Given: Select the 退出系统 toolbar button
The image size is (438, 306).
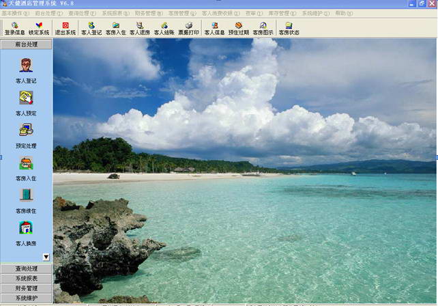Looking at the screenshot, I should [65, 29].
